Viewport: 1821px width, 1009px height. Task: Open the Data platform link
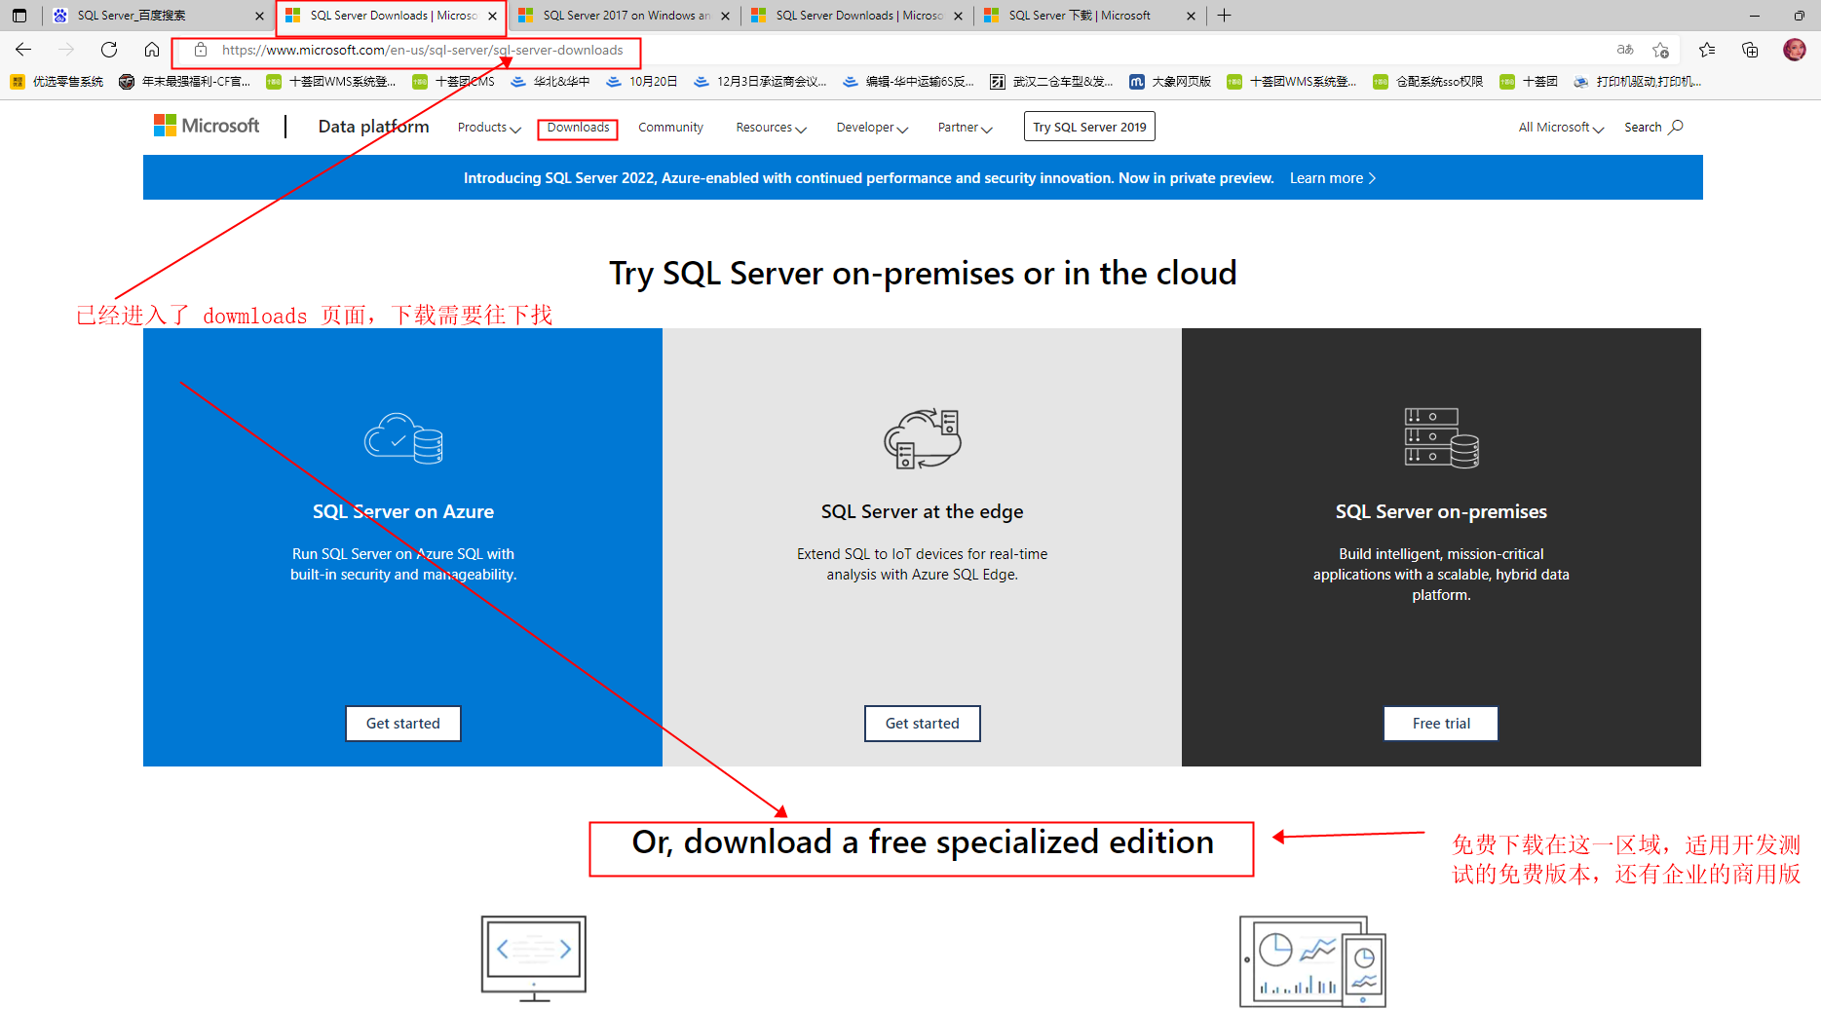(373, 127)
